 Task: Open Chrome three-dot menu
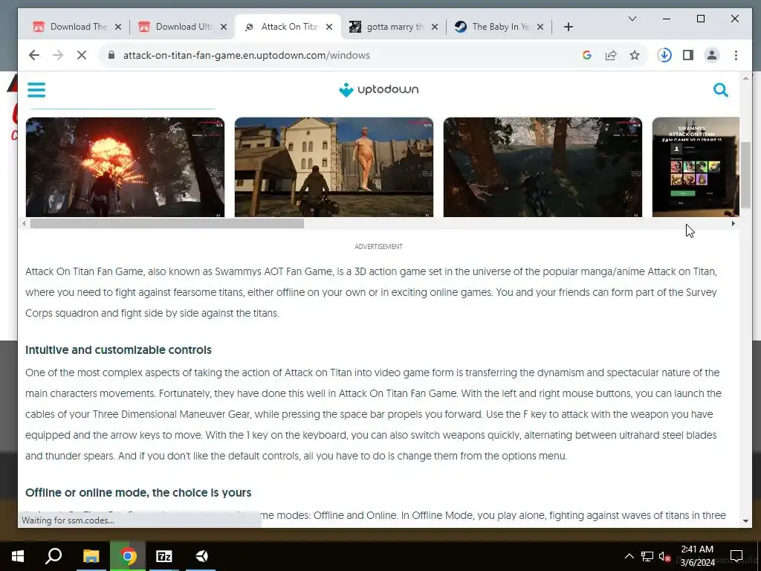[736, 55]
